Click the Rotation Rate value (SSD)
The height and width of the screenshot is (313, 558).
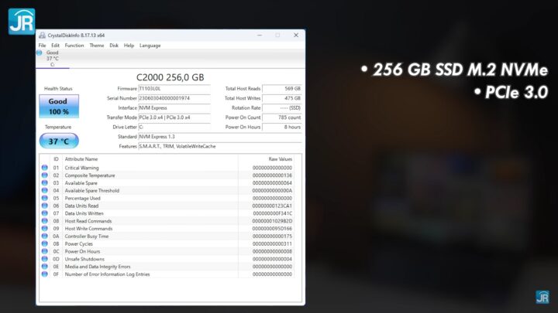coord(282,108)
